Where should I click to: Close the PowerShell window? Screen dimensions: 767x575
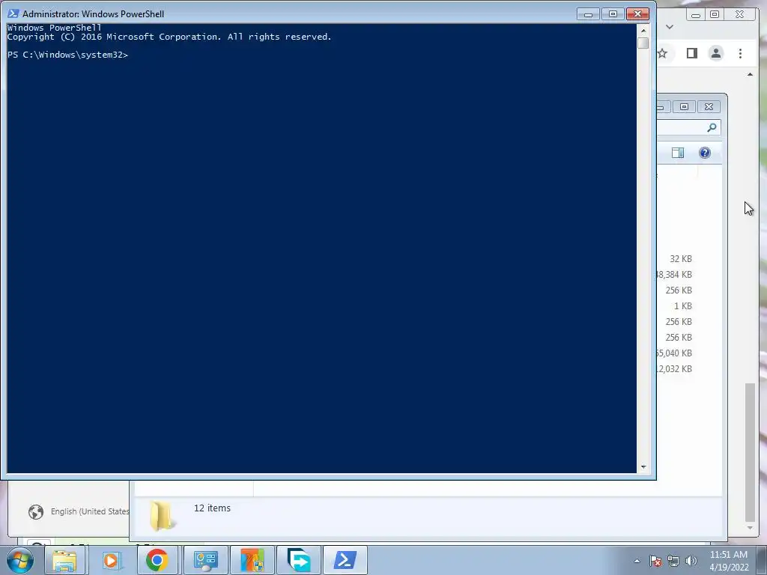coord(637,14)
